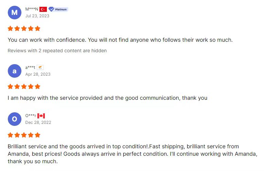
Task: Click the five-star rating under Apr 28, 2023
Action: coord(24,87)
